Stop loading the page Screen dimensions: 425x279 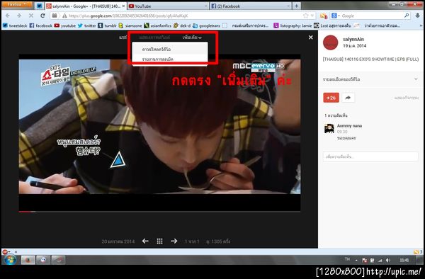[31, 16]
